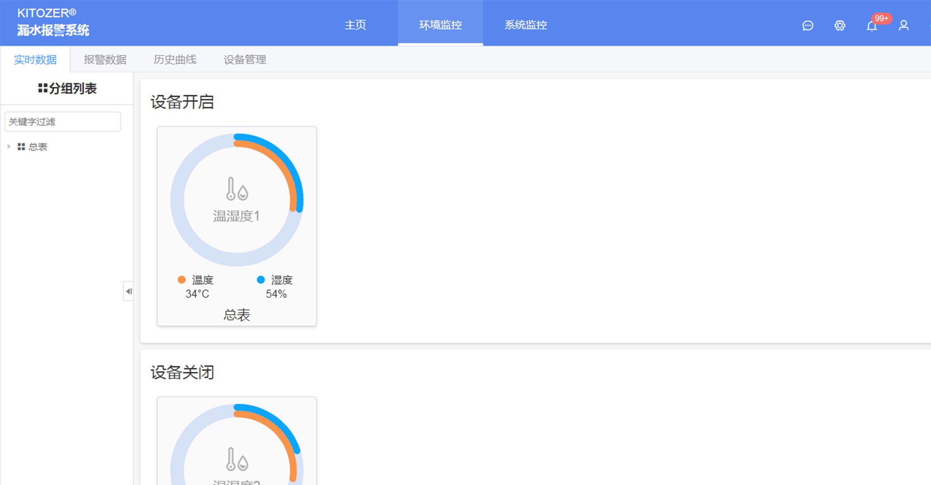Open the 系统监控 tab
The height and width of the screenshot is (485, 931).
click(x=526, y=25)
